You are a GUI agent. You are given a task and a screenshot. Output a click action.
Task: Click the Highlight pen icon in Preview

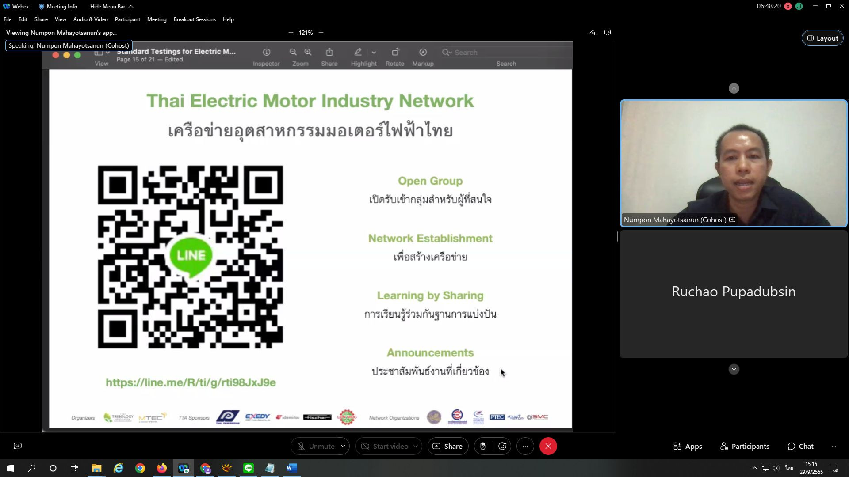coord(358,52)
